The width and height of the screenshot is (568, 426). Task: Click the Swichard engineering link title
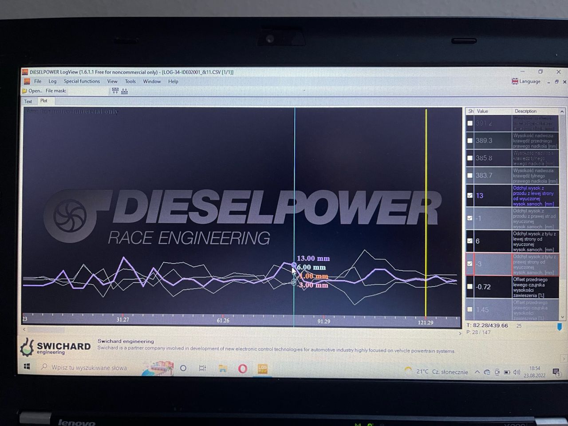click(x=126, y=341)
